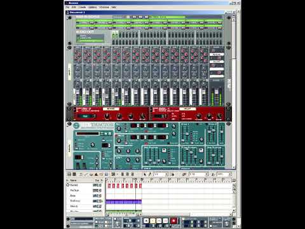This screenshot has width=305, height=229.
Task: Step the RV-7 reverb algorithm selector
Action: [x=95, y=116]
